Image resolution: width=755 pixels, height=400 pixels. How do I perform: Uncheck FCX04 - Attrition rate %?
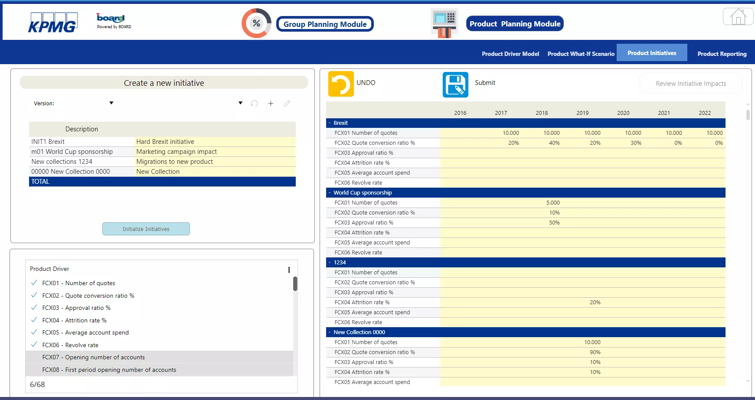(x=34, y=320)
